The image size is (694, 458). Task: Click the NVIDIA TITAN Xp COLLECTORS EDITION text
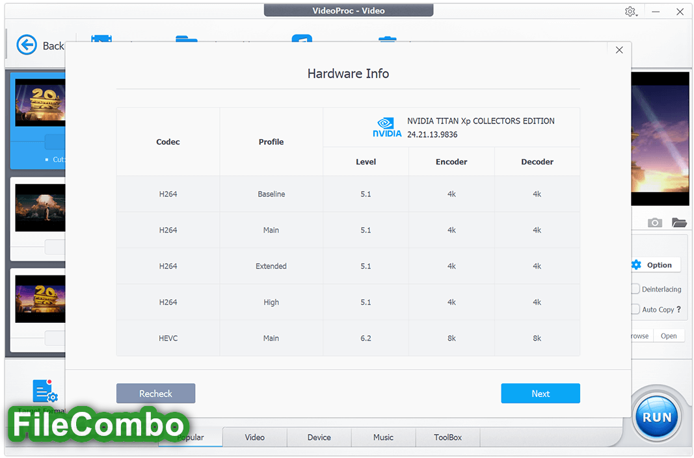[481, 121]
